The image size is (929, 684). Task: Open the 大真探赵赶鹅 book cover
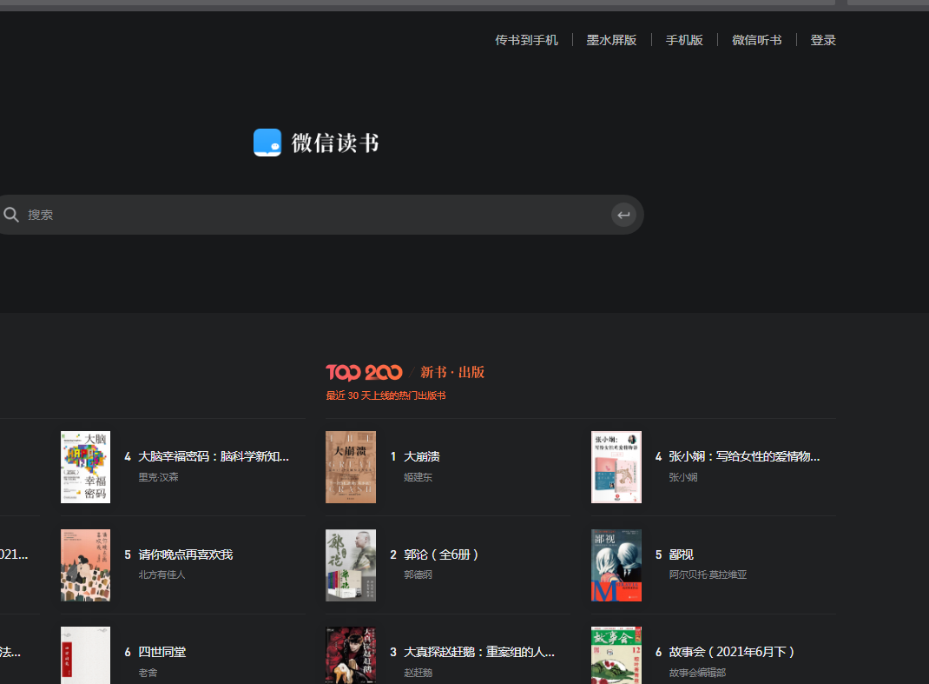pyautogui.click(x=351, y=655)
